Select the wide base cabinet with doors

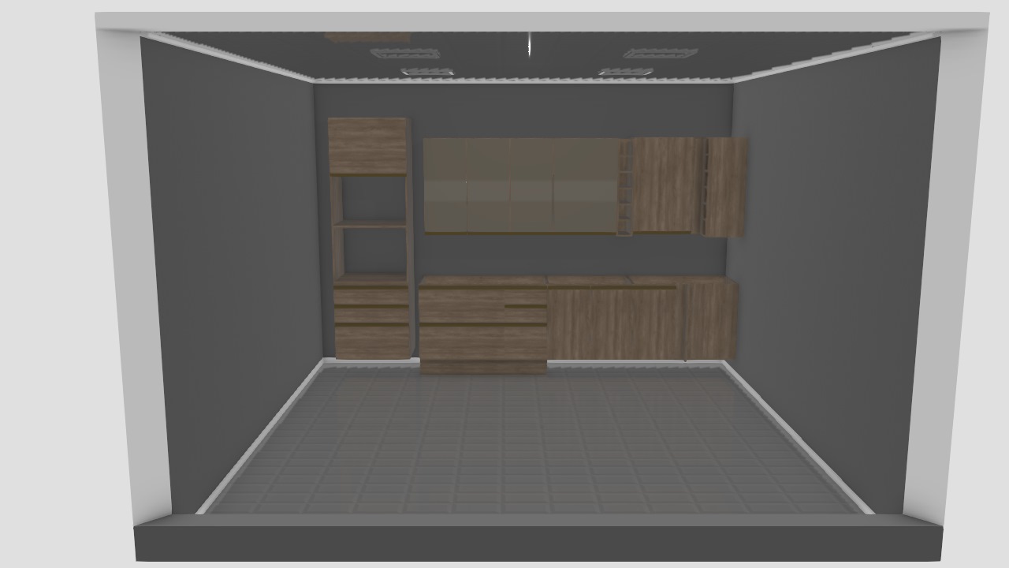coord(615,318)
